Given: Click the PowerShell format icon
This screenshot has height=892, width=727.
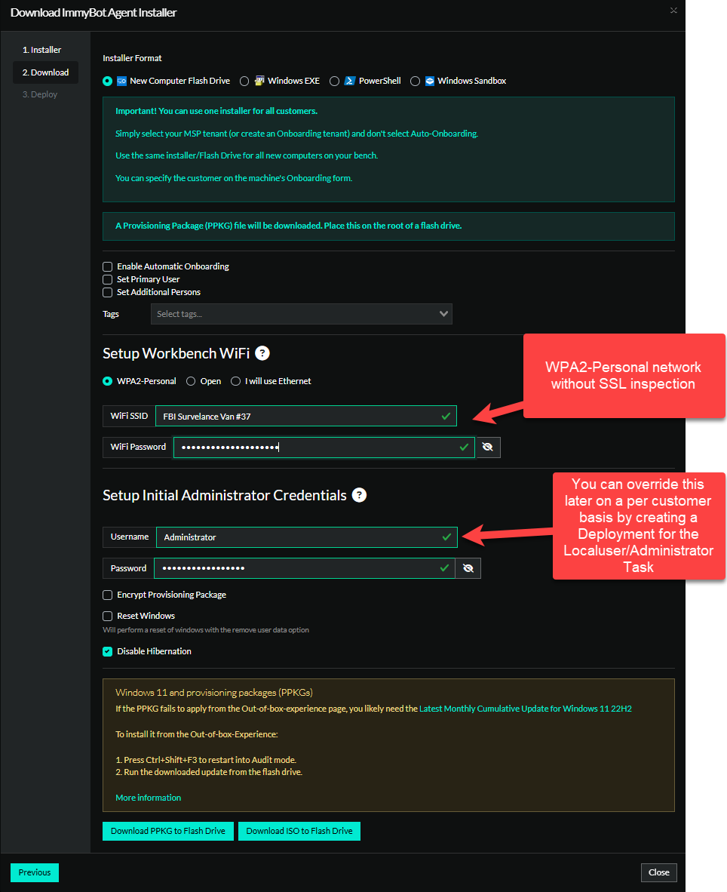Looking at the screenshot, I should [350, 81].
